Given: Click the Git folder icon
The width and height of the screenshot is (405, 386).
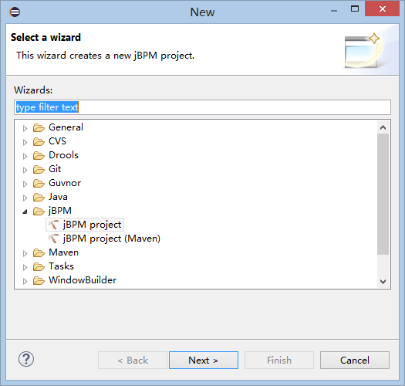Looking at the screenshot, I should (39, 169).
